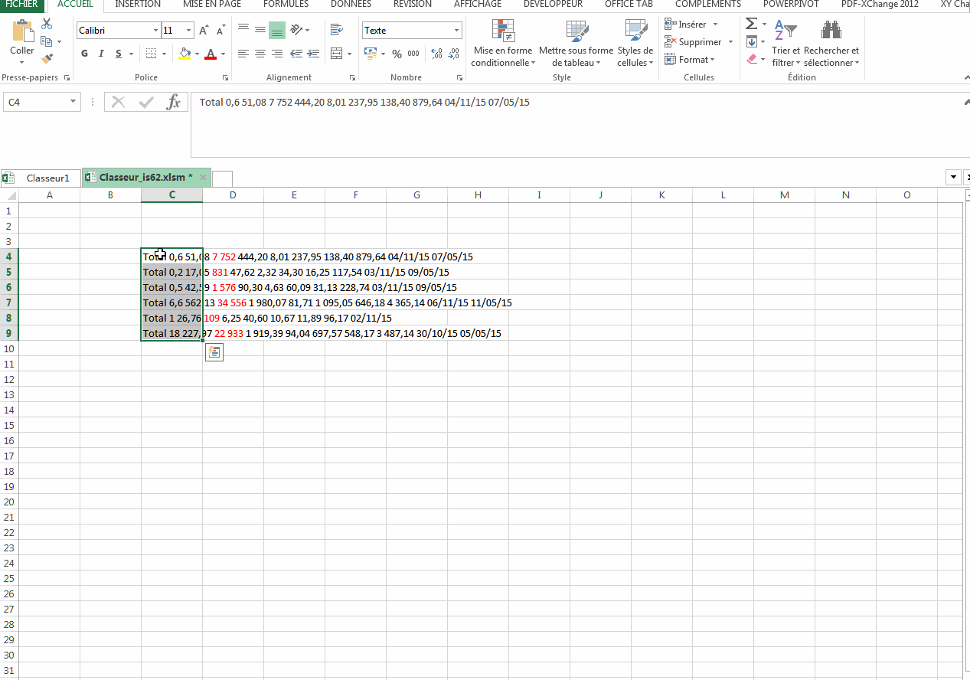
Task: Switch to the POWERPIVOT tab
Action: 791,4
